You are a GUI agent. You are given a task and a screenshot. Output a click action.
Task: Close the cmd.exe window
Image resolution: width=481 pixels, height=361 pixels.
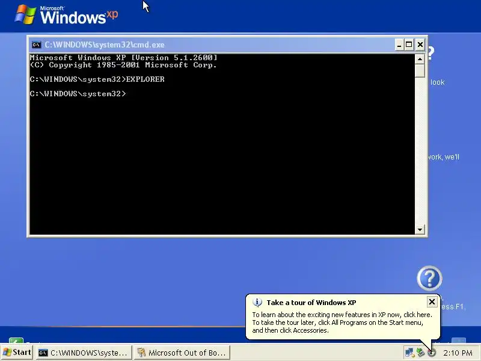tap(420, 45)
